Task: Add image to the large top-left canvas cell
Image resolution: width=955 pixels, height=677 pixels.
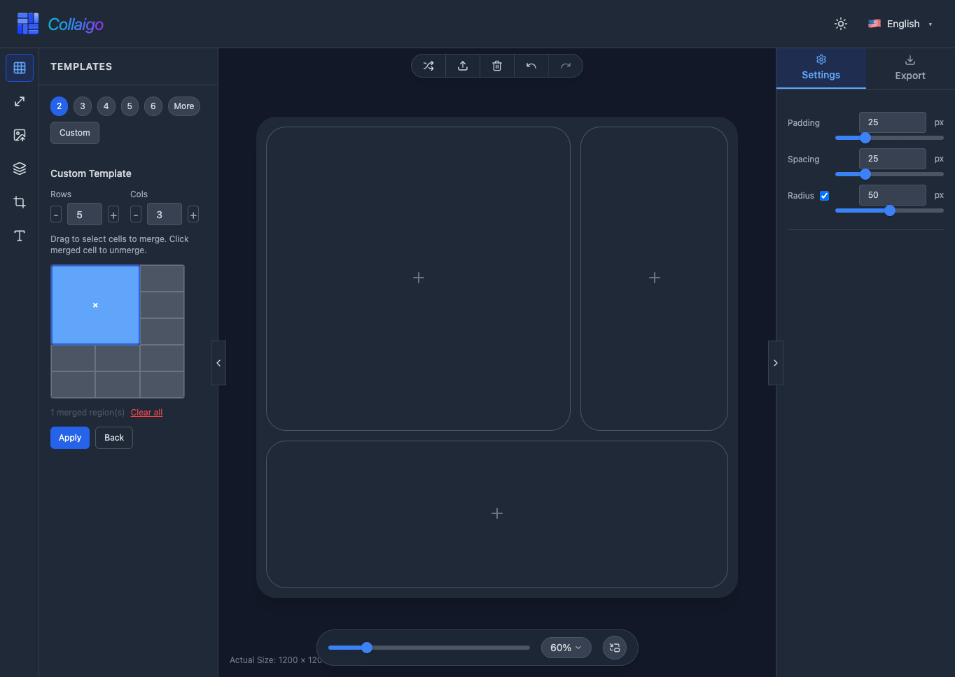Action: 418,278
